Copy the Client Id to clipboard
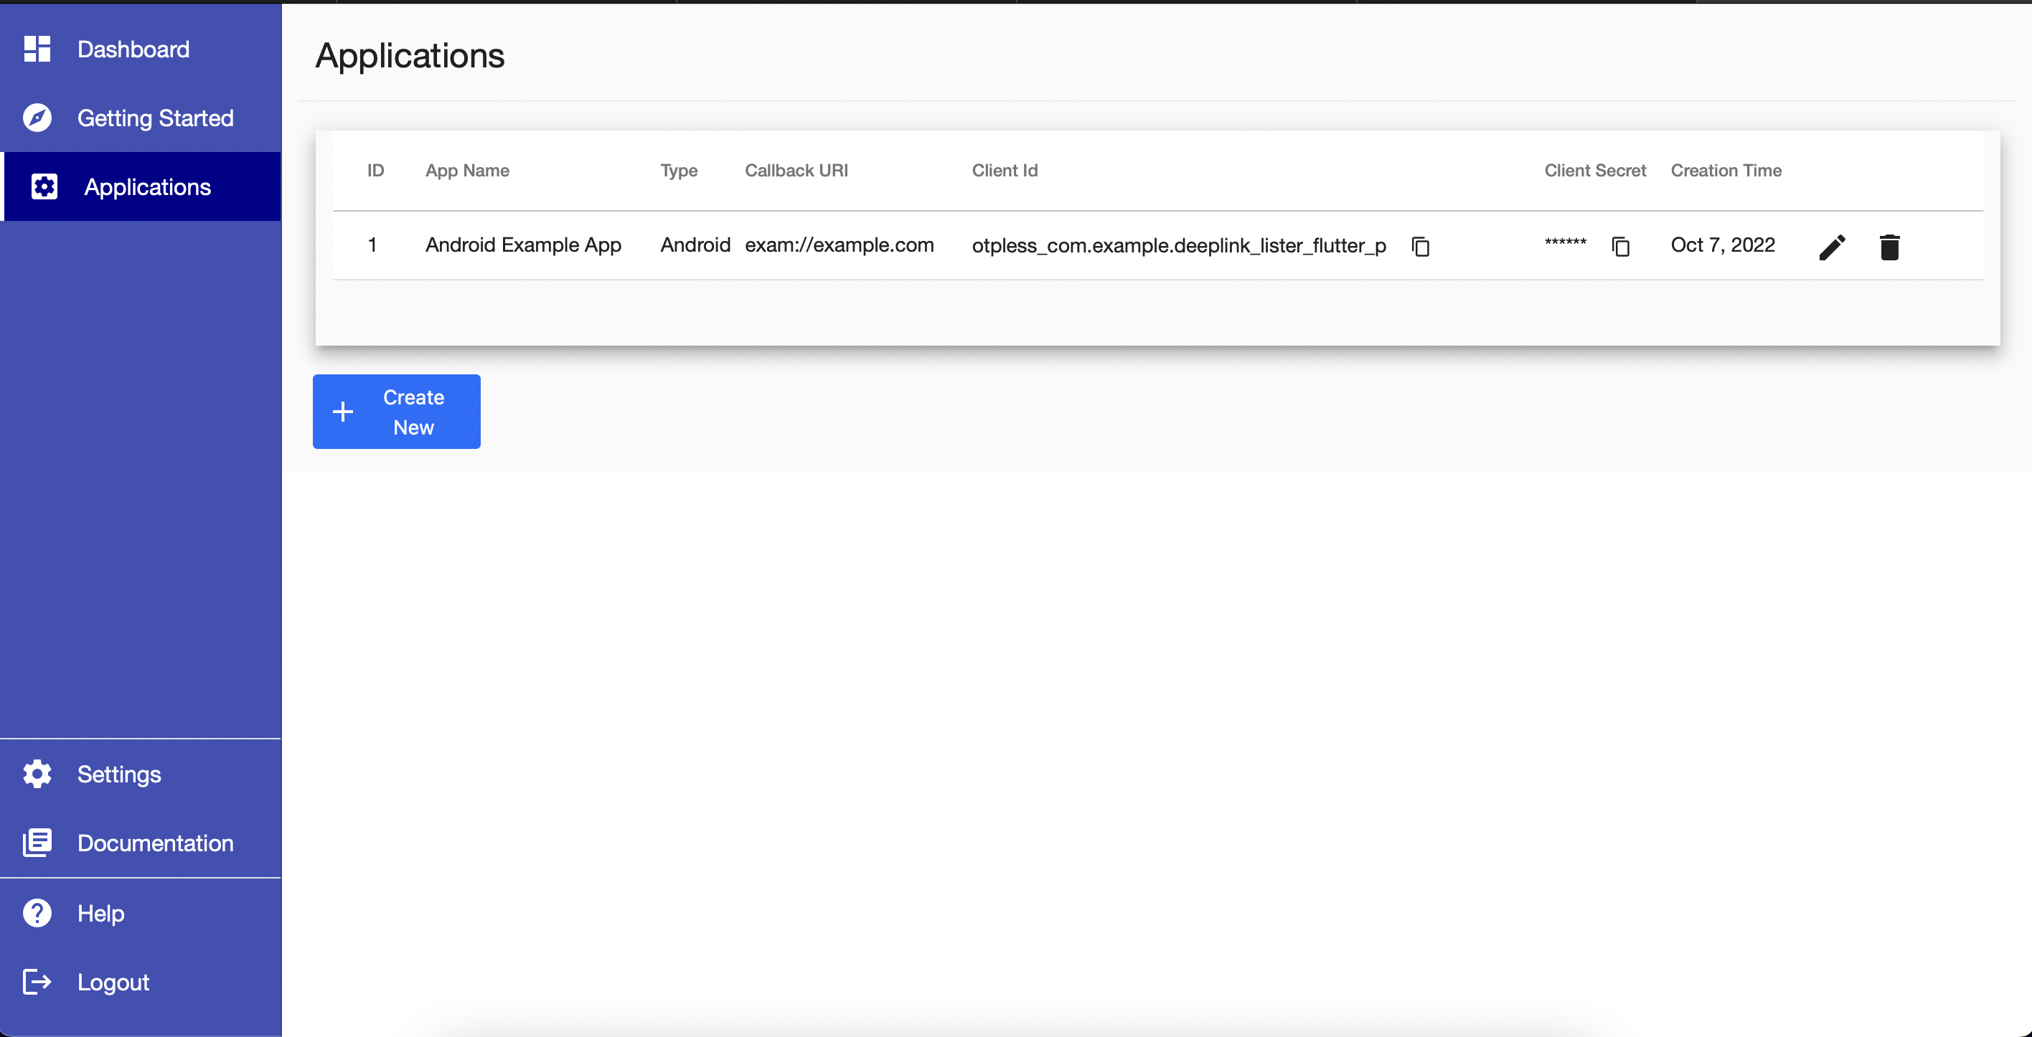The width and height of the screenshot is (2032, 1037). pos(1420,247)
